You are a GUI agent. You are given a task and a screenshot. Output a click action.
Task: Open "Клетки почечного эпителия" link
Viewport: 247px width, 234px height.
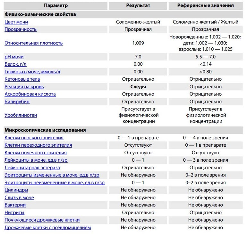[36, 153]
